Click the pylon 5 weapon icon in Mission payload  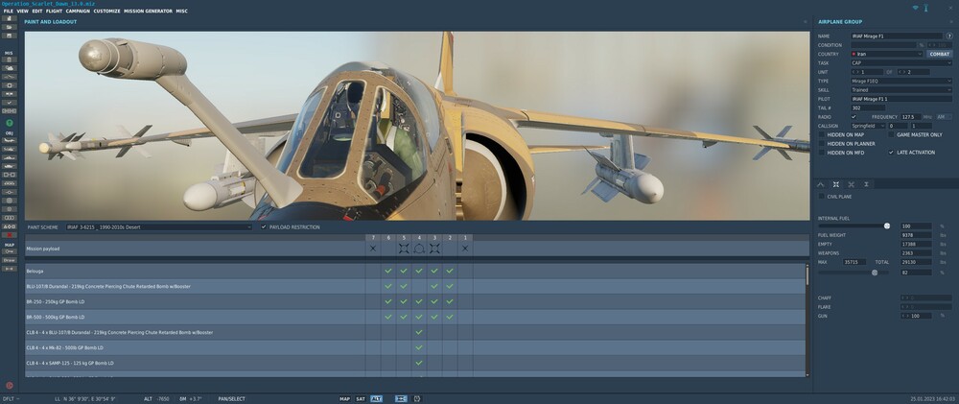404,249
